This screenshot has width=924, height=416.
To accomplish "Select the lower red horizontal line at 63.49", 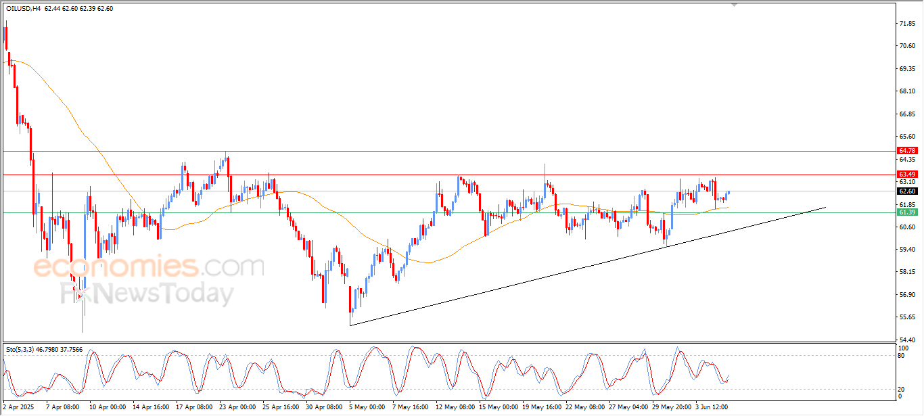I will [x=448, y=175].
